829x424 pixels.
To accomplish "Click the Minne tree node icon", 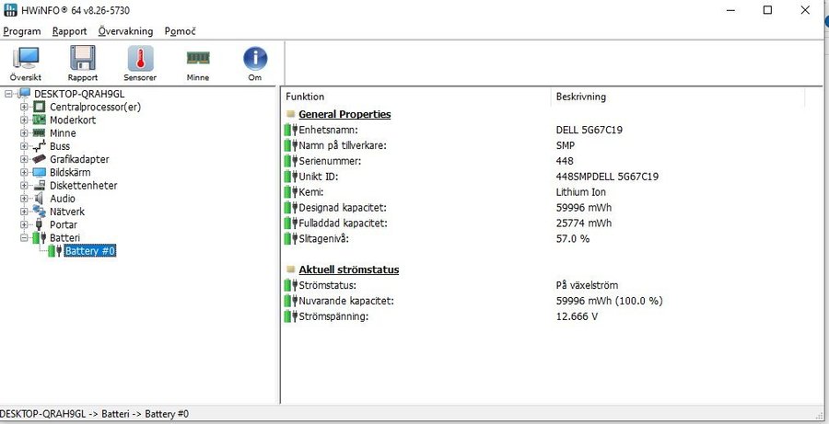I will pyautogui.click(x=39, y=133).
